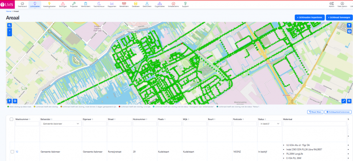Click the Reset filters button
Image resolution: width=353 pixels, height=161 pixels.
tap(315, 112)
